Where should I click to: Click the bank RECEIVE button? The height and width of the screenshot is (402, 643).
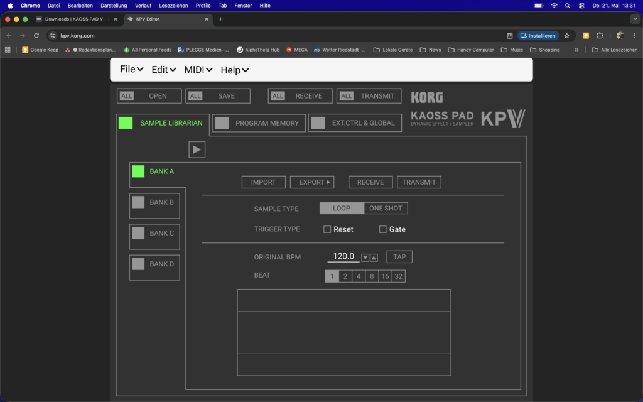click(370, 182)
